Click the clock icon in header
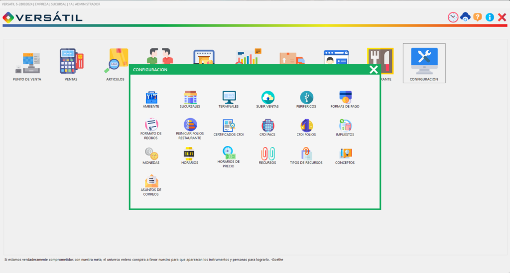Viewport: 510px width, 273px height. (453, 17)
